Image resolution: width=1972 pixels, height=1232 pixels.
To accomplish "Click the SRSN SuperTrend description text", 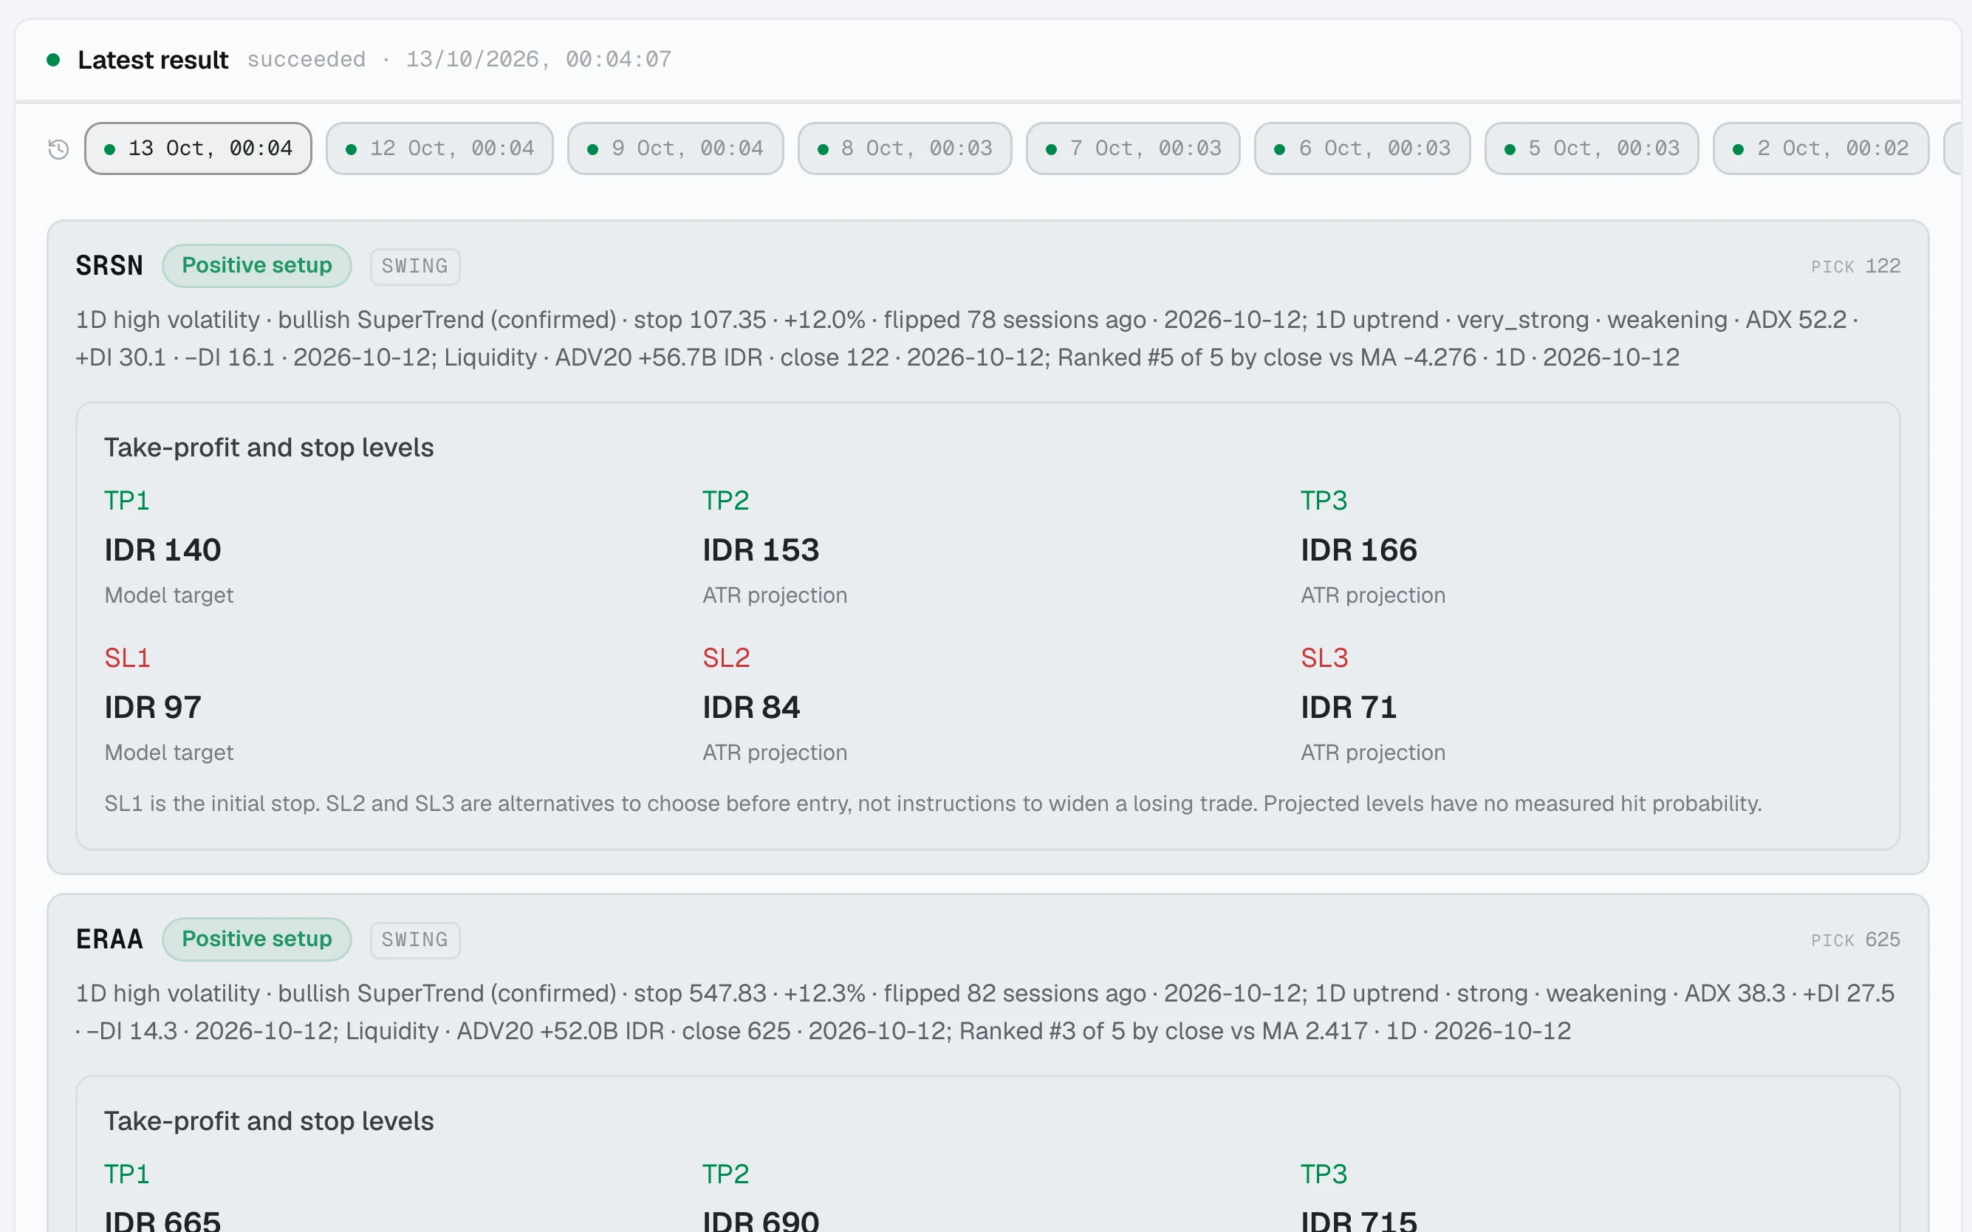I will coord(968,338).
